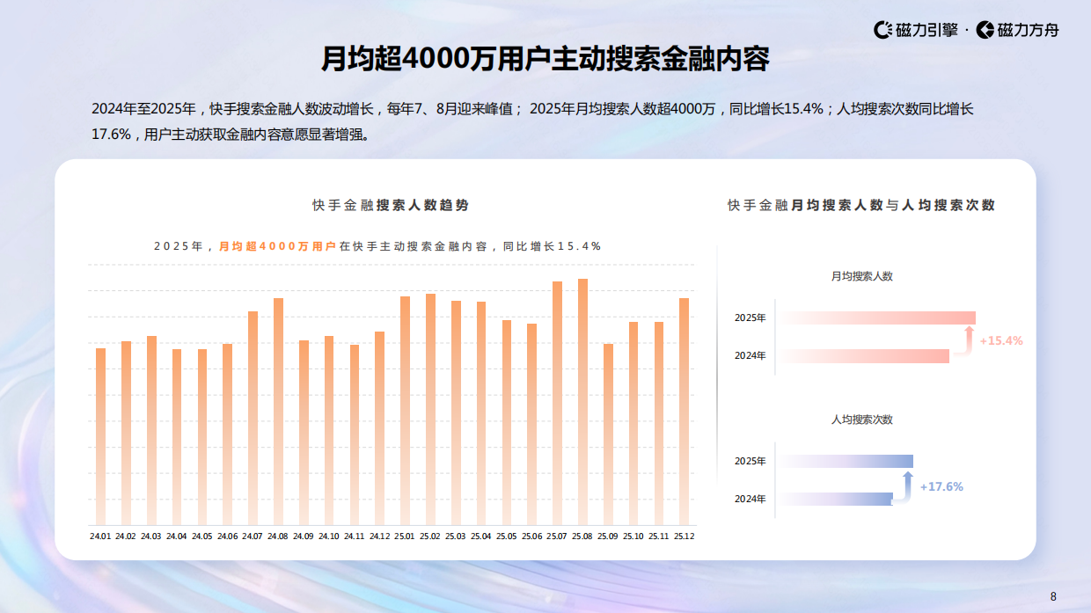Click the 磁力方舟 logo icon
Image resolution: width=1091 pixels, height=613 pixels.
pyautogui.click(x=984, y=29)
